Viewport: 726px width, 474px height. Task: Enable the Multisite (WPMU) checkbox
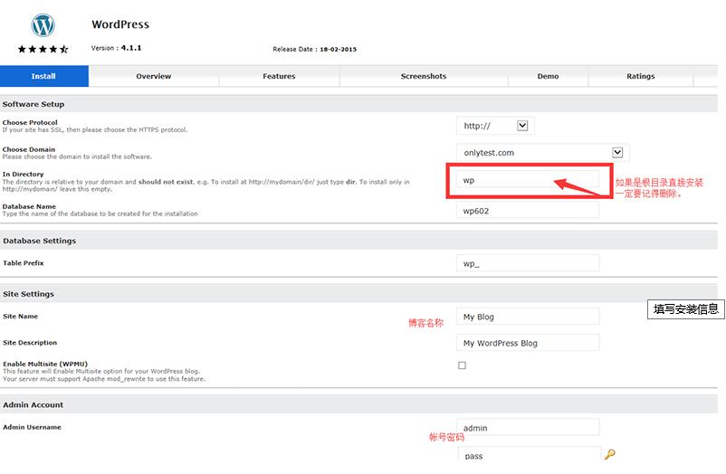(462, 365)
